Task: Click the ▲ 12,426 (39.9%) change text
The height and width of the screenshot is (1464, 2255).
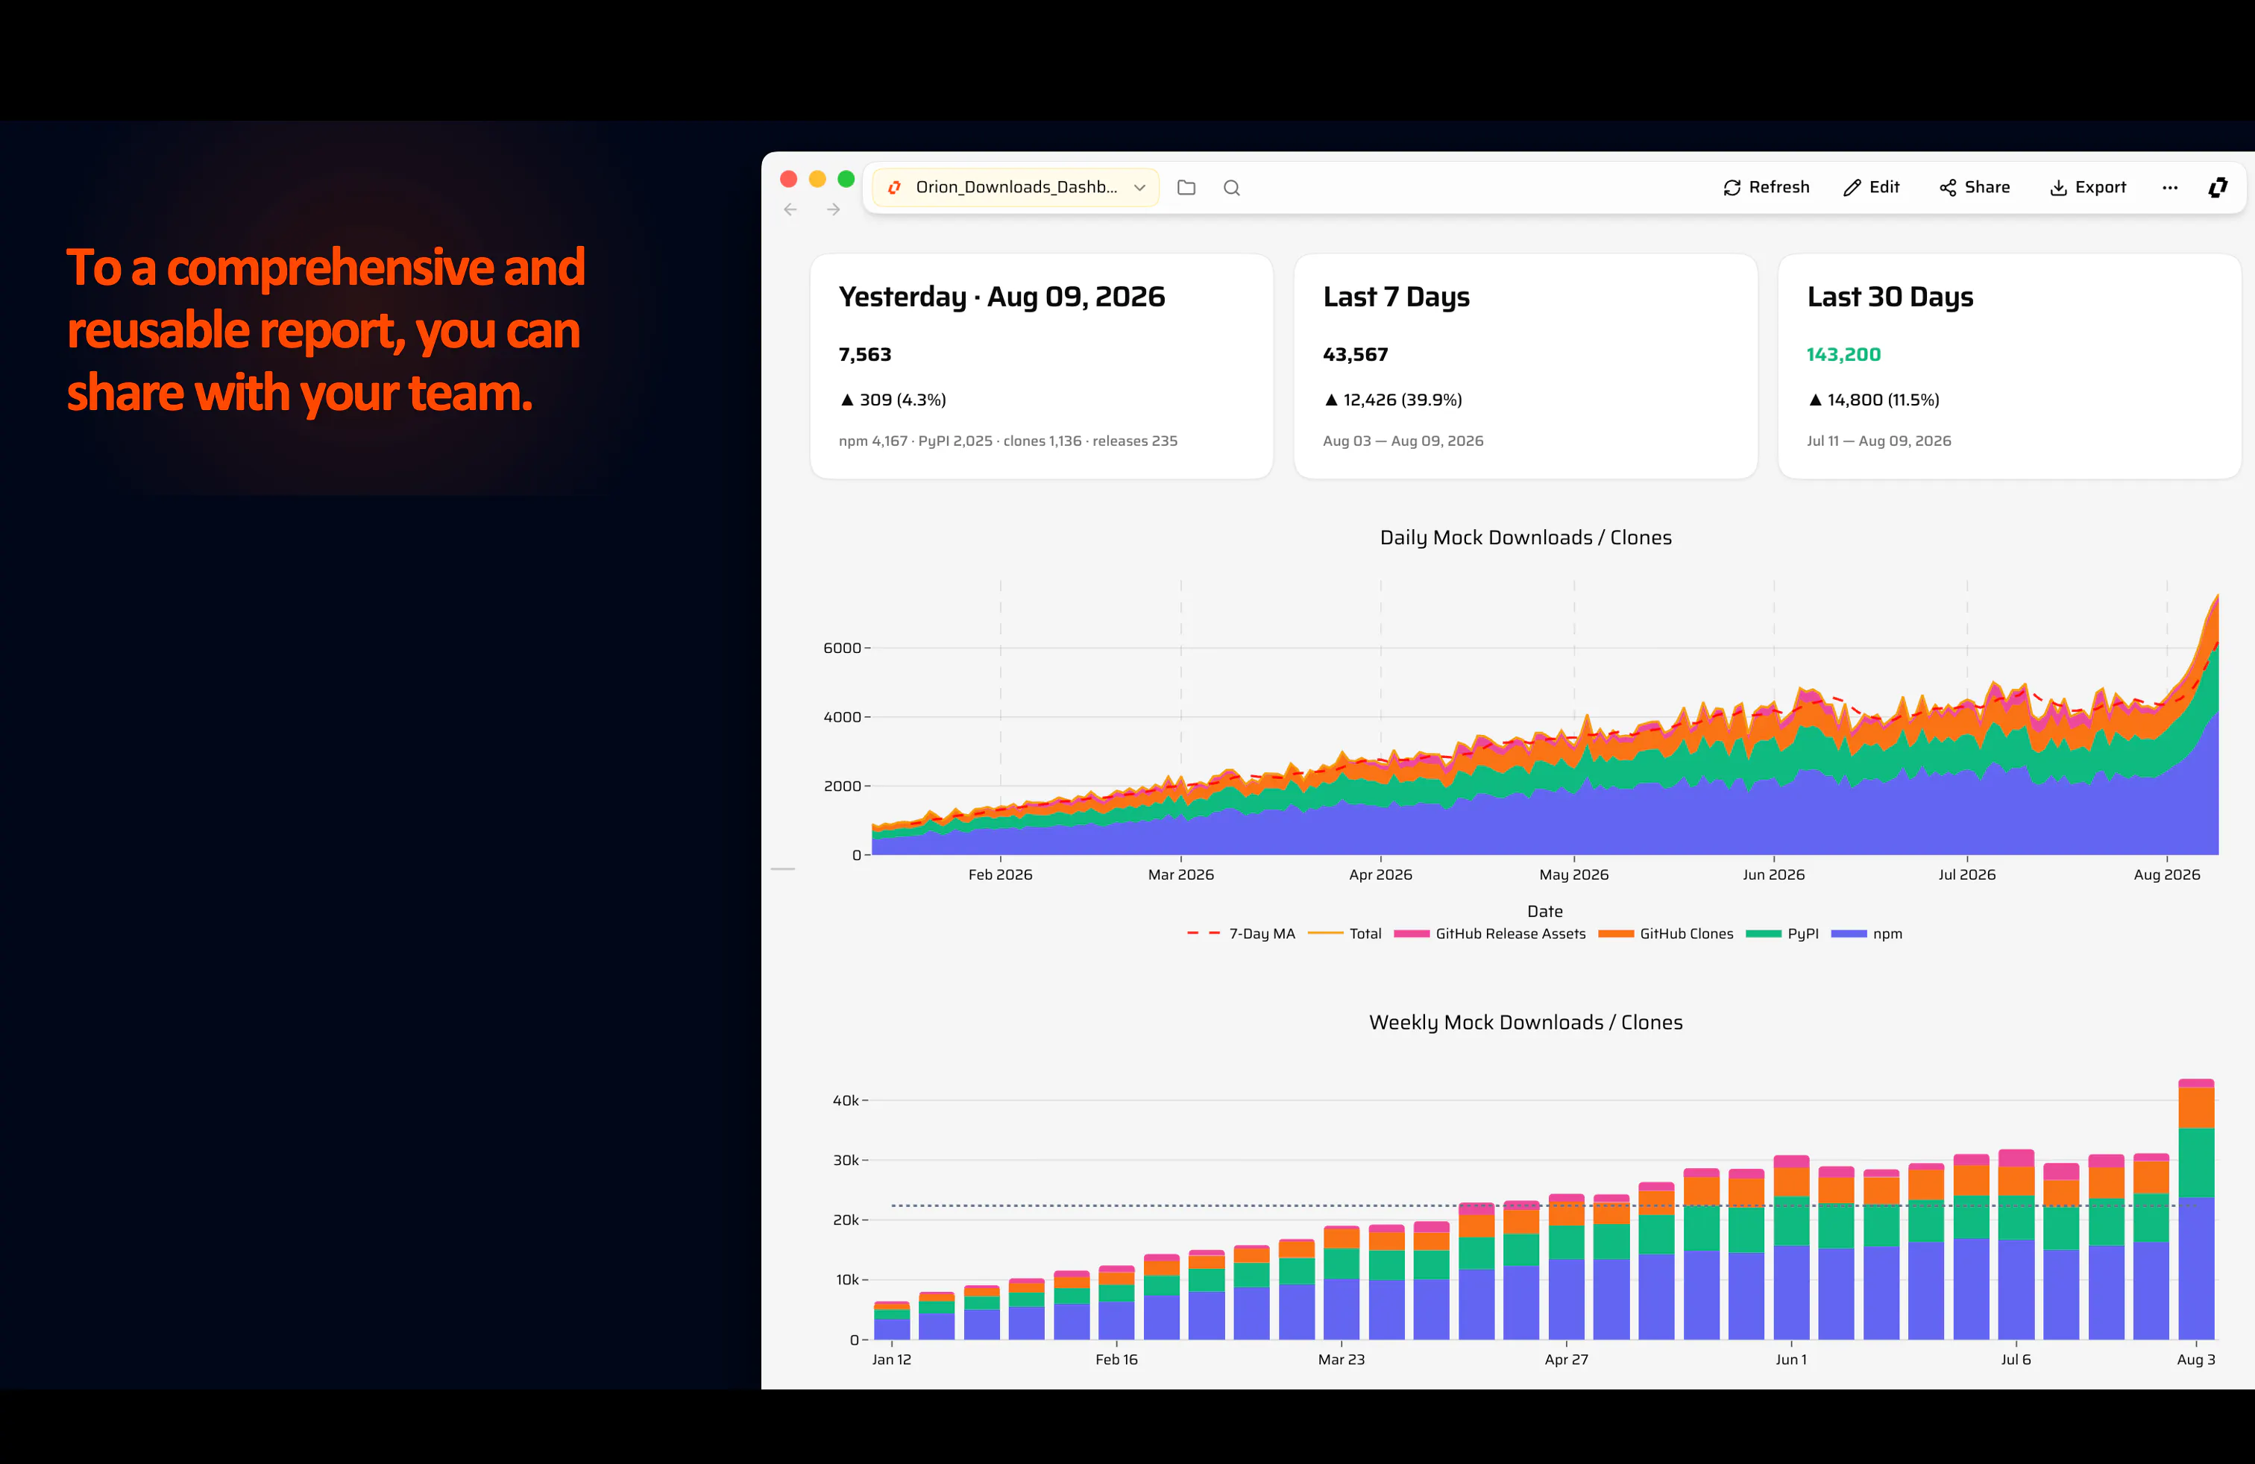Action: 1393,400
